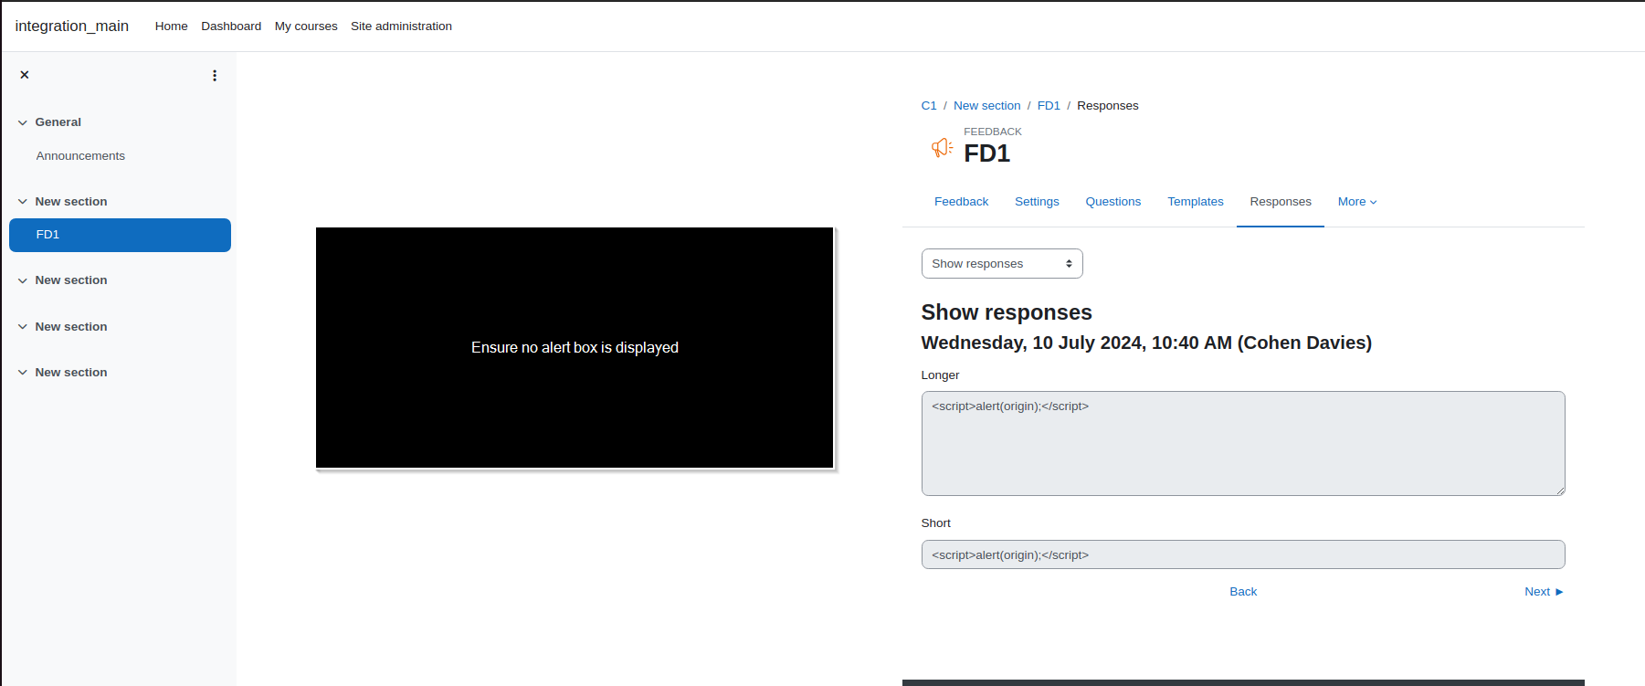
Task: Expand the More tab dropdown
Action: tap(1357, 202)
